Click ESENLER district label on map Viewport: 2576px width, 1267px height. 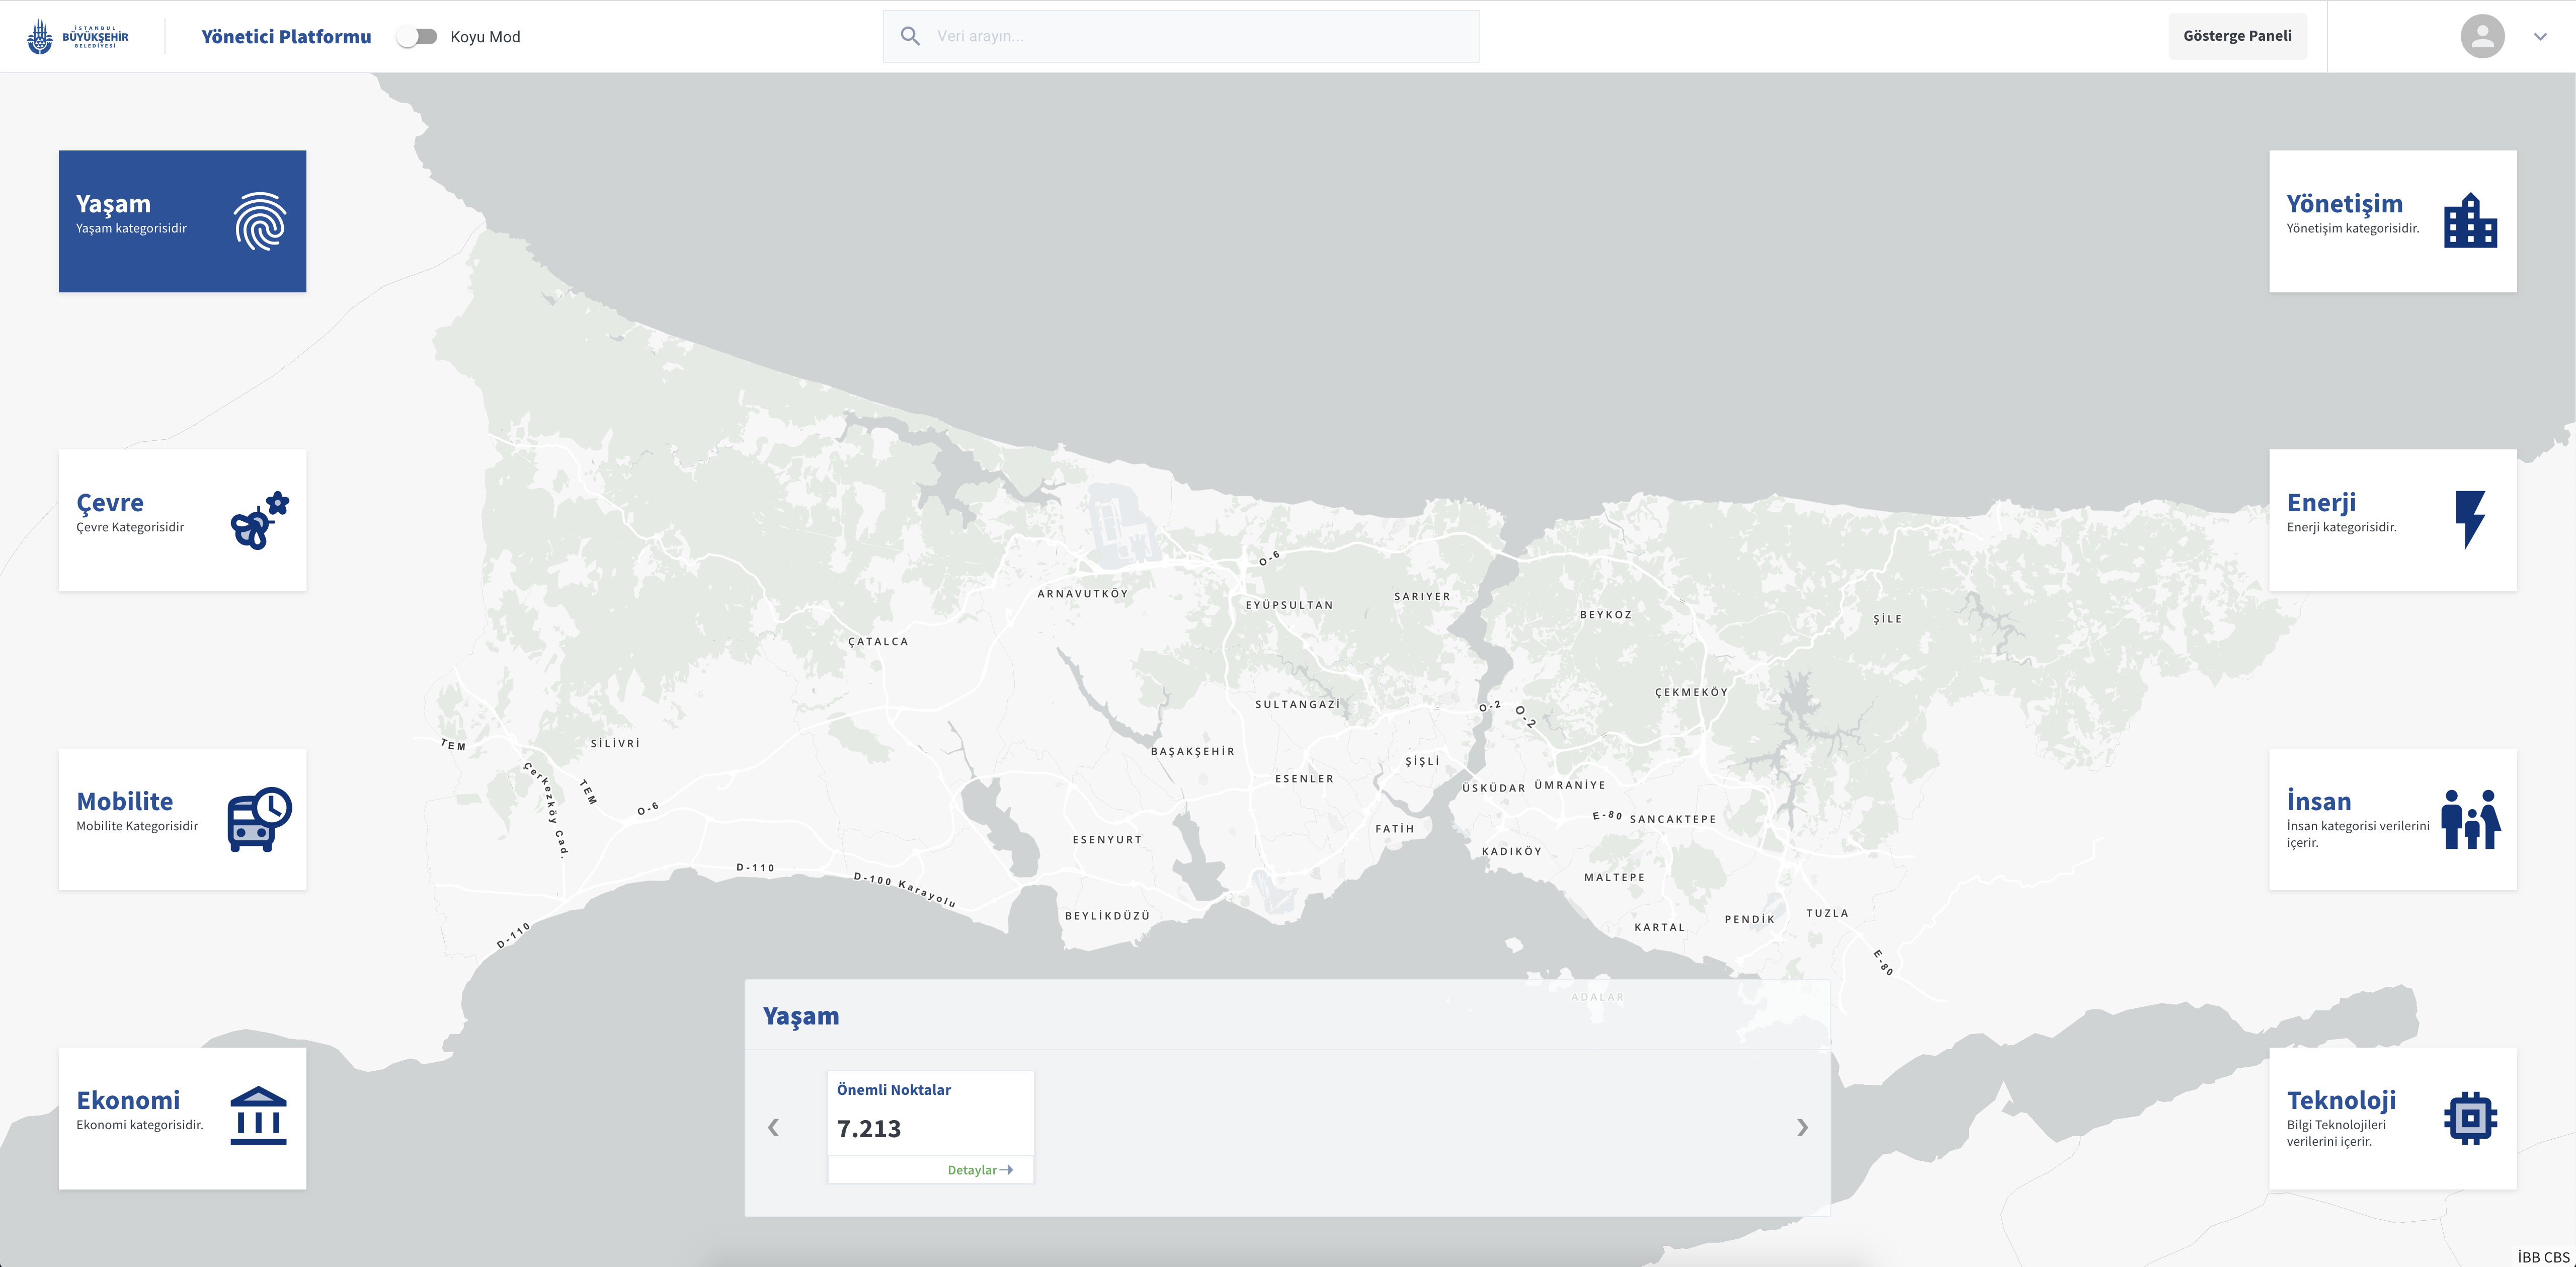1304,779
